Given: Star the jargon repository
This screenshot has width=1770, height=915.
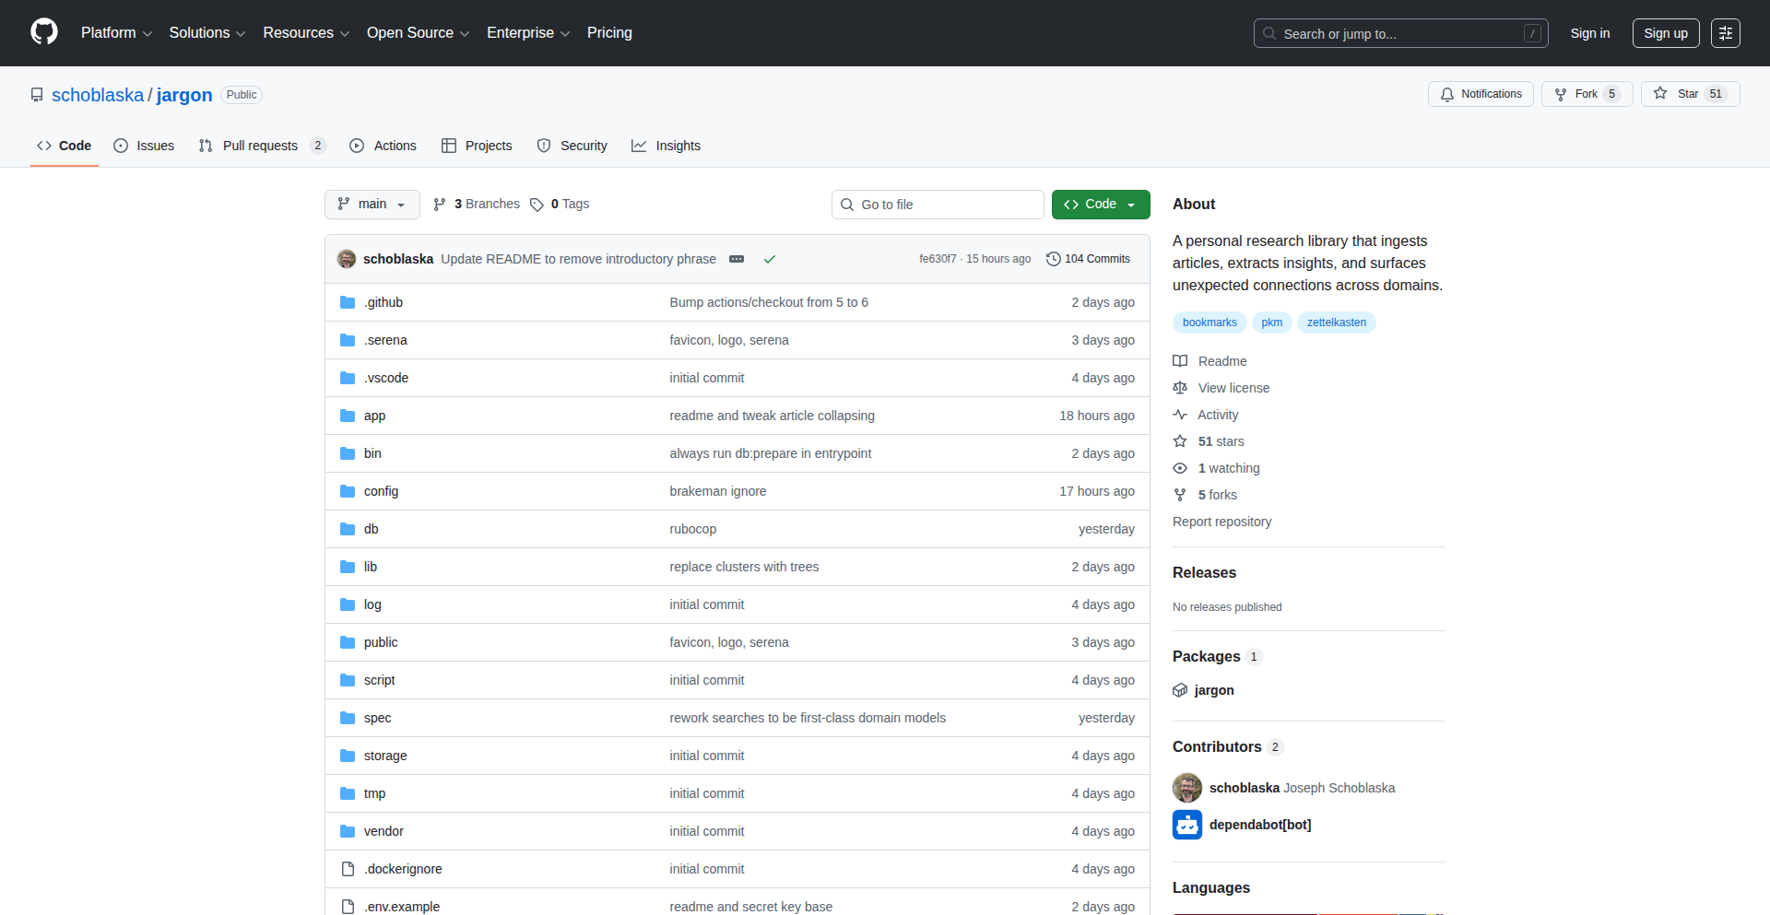Looking at the screenshot, I should click(1678, 94).
